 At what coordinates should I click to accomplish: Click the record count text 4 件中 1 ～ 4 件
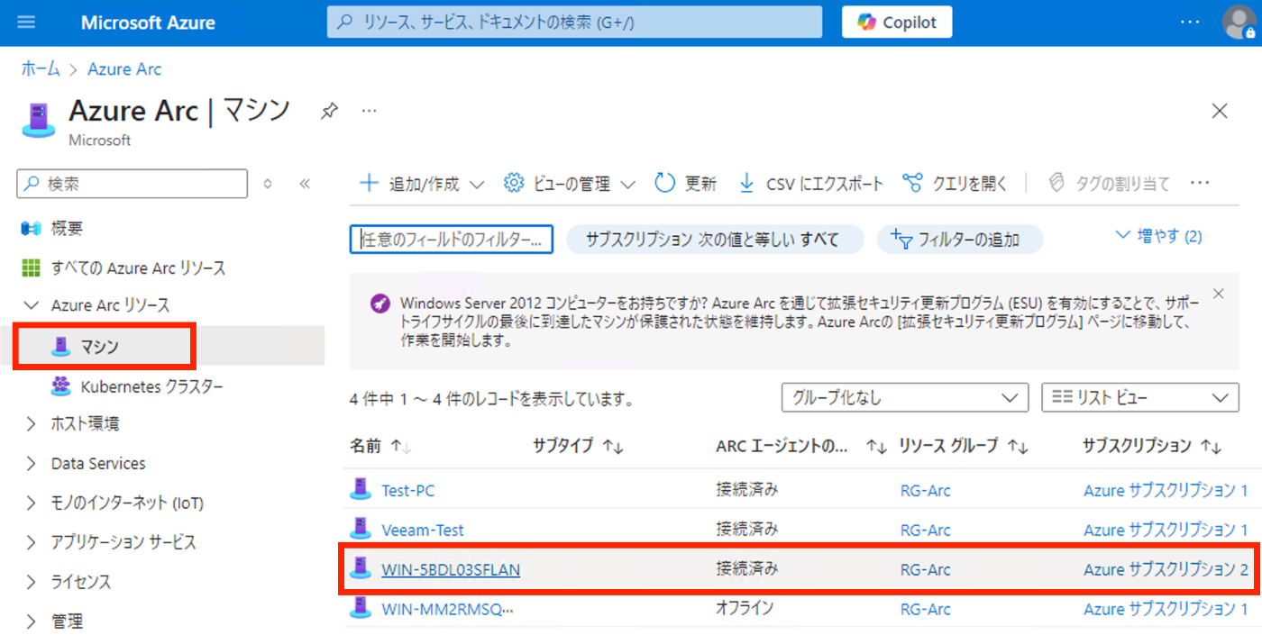click(491, 399)
